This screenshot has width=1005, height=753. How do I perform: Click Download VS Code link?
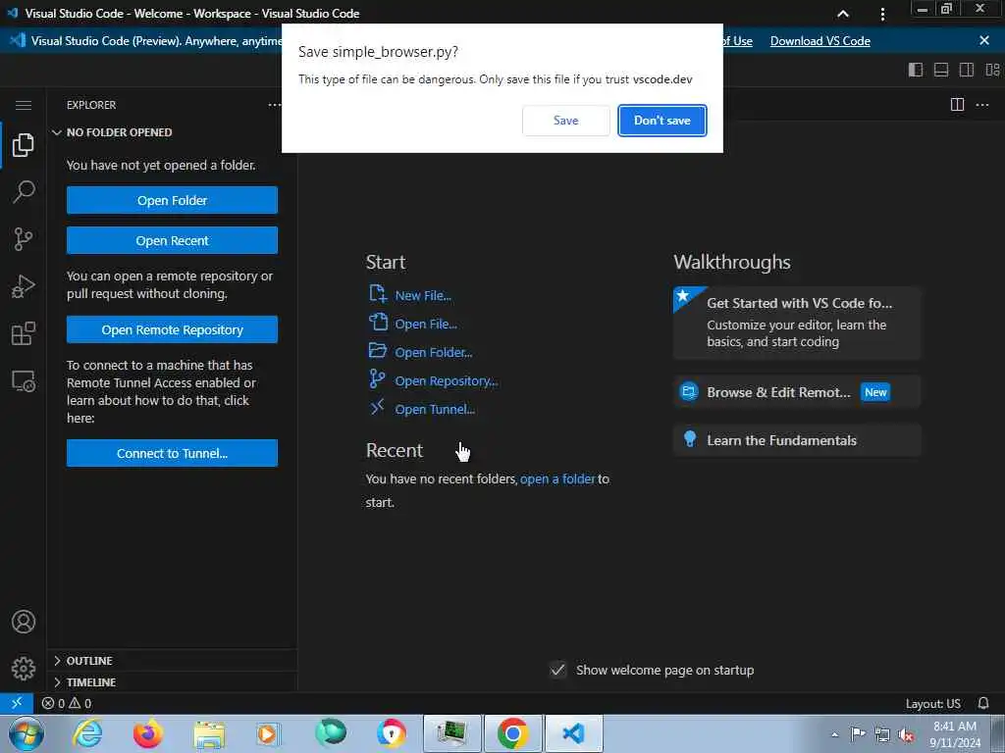(x=820, y=41)
